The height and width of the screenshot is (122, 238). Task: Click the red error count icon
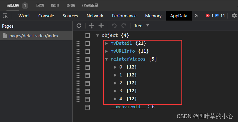[x=208, y=16]
